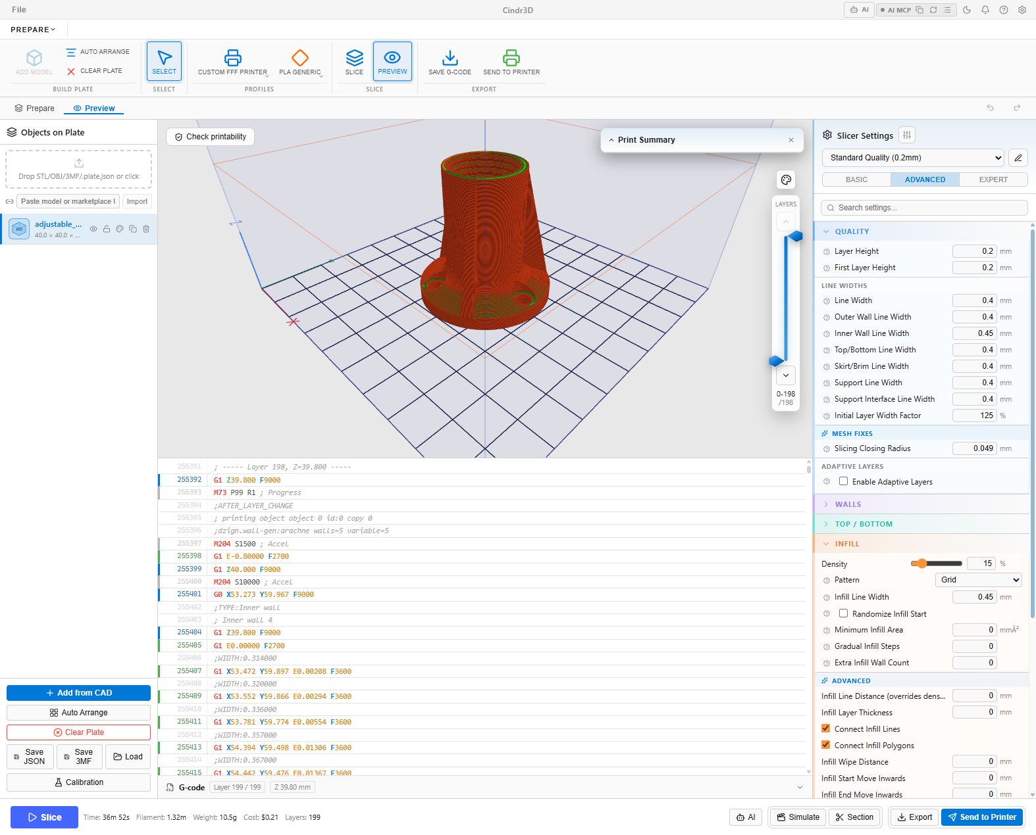Enable Adaptive Layers checkbox
1036x835 pixels.
click(x=843, y=481)
